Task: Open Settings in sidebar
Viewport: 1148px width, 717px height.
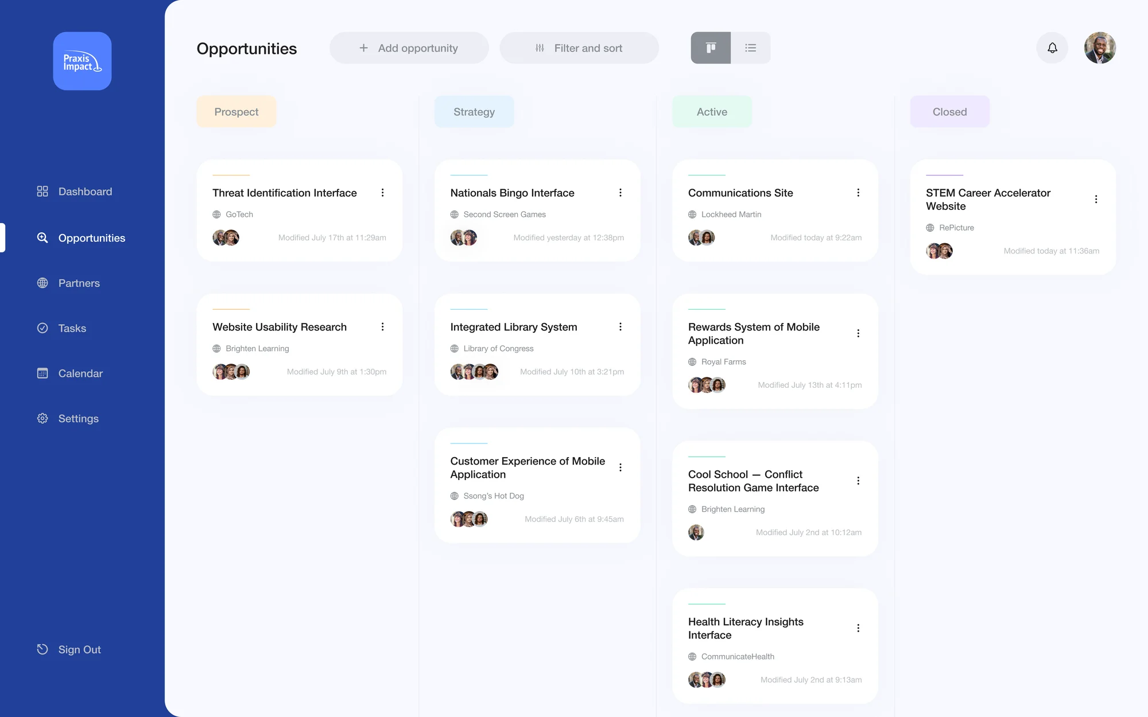Action: point(68,419)
